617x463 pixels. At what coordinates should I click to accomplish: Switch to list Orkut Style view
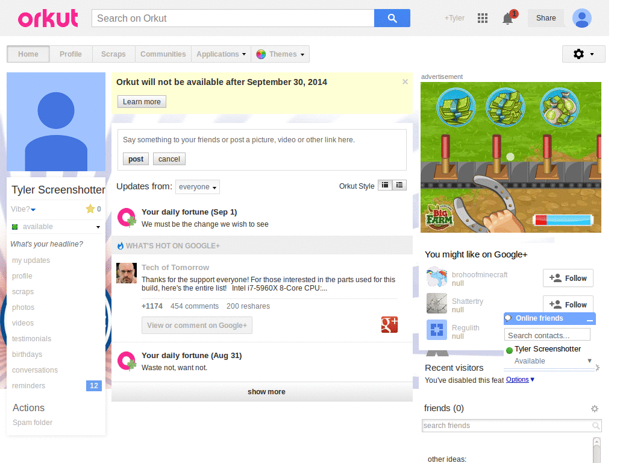coord(399,185)
